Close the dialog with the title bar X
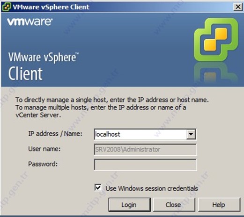244x217 pixels. [238, 7]
